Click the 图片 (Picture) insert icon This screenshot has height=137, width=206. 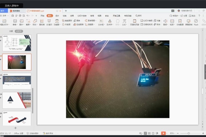point(21,22)
